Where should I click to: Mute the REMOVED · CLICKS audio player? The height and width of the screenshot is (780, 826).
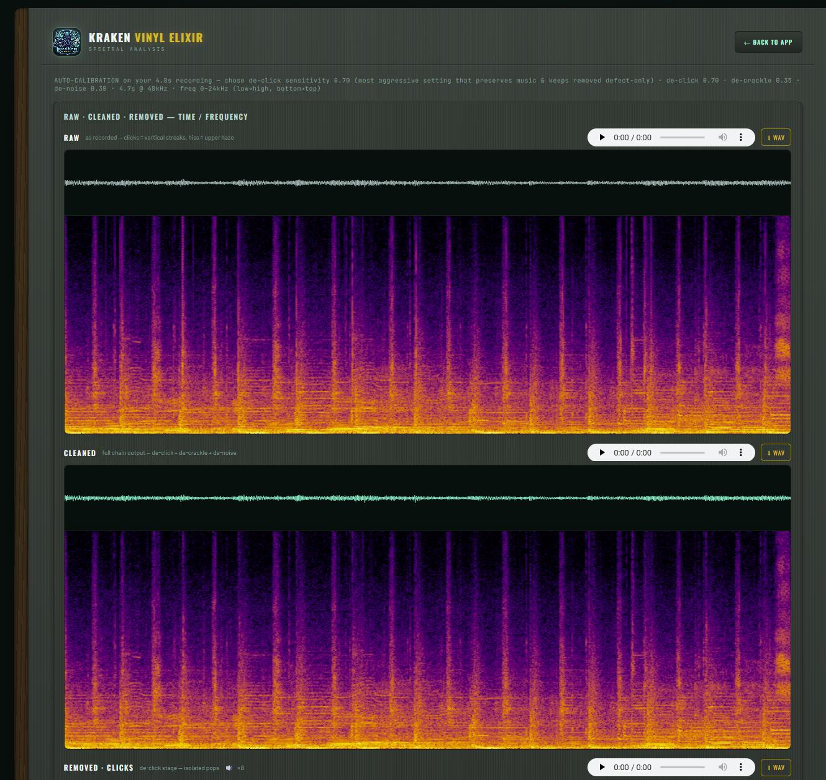[723, 768]
